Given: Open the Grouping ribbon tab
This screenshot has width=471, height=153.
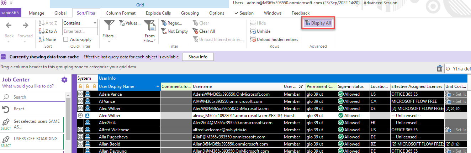Looking at the screenshot, I should click(190, 13).
